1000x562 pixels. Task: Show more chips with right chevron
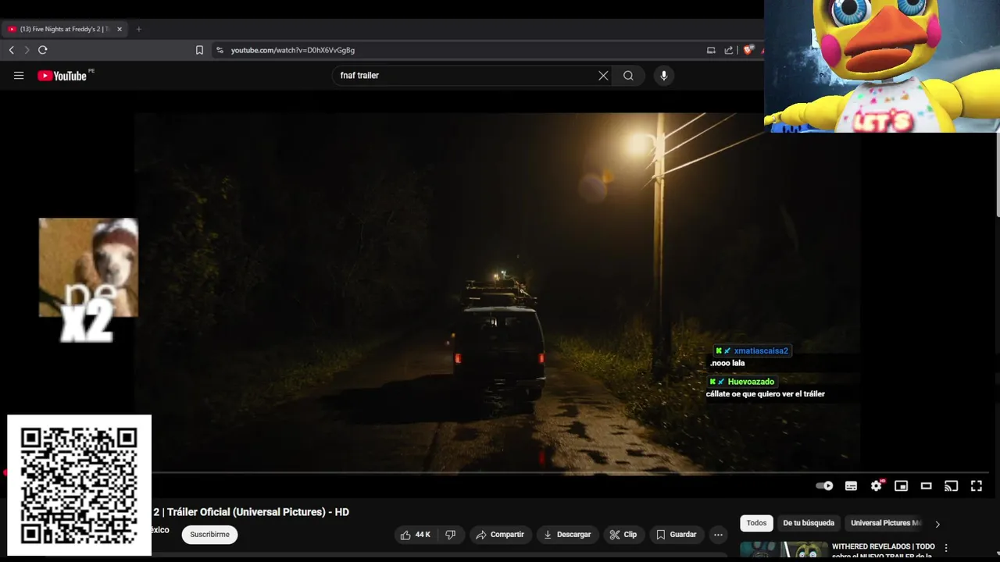coord(937,524)
